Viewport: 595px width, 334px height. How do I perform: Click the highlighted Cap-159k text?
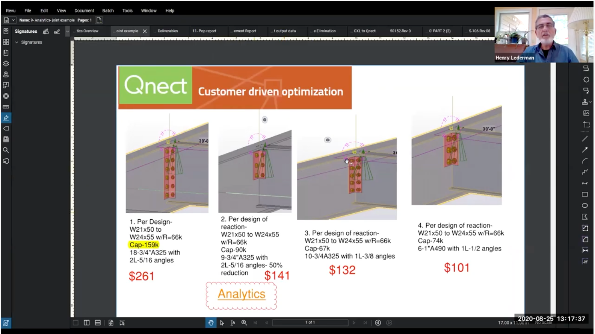(144, 245)
